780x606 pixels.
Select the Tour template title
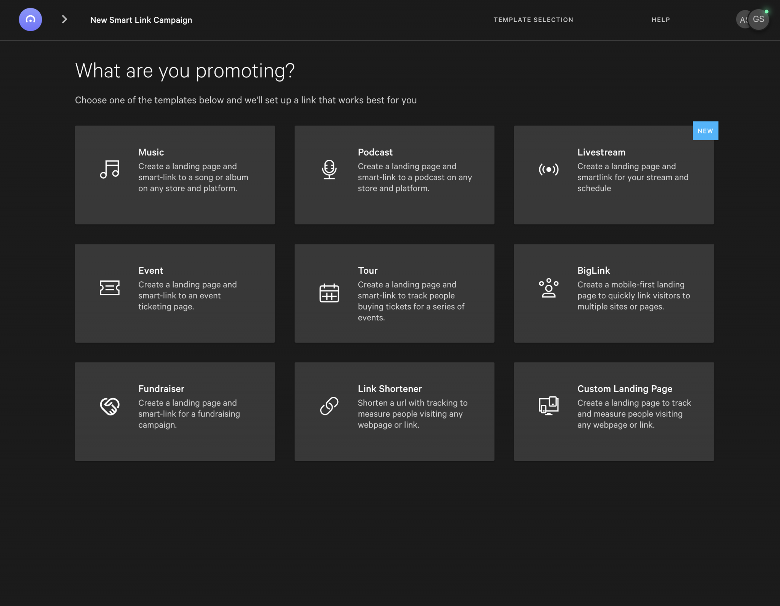click(x=368, y=270)
